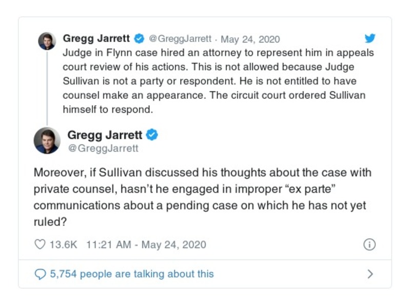Click the speech bubble conversation icon
Image resolution: width=410 pixels, height=305 pixels.
(40, 274)
